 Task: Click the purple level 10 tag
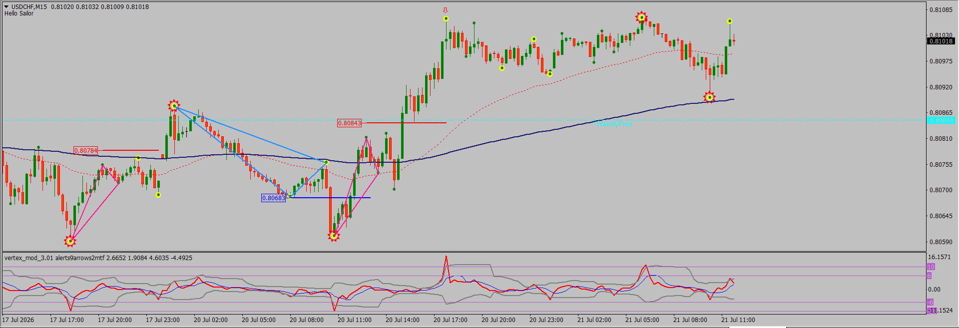pos(931,267)
